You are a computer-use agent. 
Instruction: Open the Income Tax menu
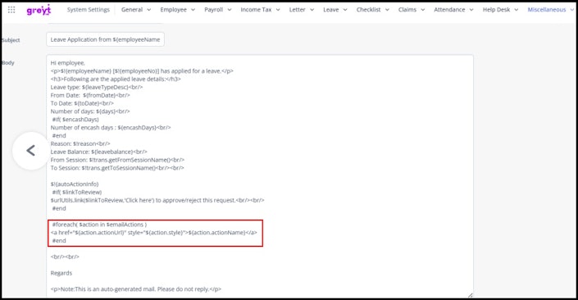pyautogui.click(x=256, y=10)
